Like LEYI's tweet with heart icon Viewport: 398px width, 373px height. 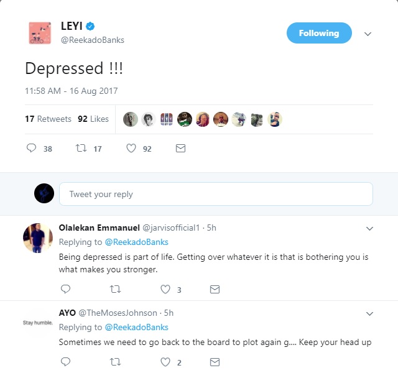tap(131, 148)
